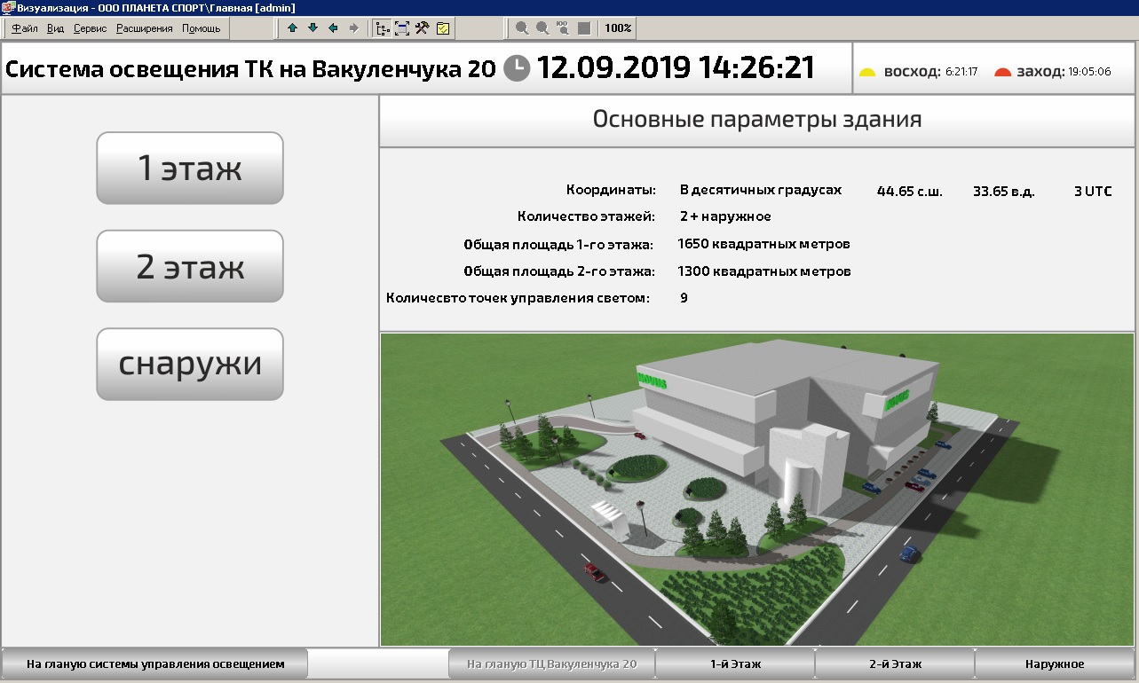Click На гланую ТЦ Вакуленчука 20 button
The image size is (1139, 683).
pyautogui.click(x=551, y=663)
